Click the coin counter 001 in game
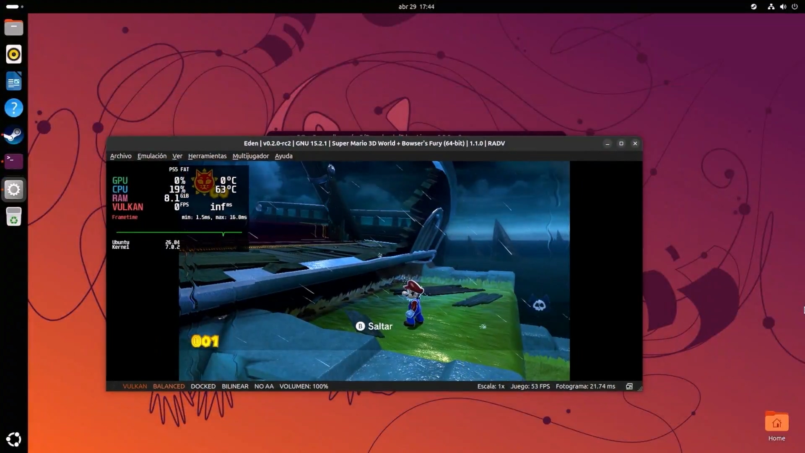This screenshot has width=805, height=453. [205, 341]
